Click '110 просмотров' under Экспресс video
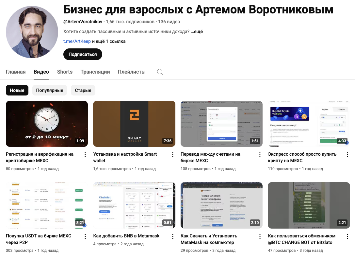The width and height of the screenshot is (355, 259). [283, 169]
